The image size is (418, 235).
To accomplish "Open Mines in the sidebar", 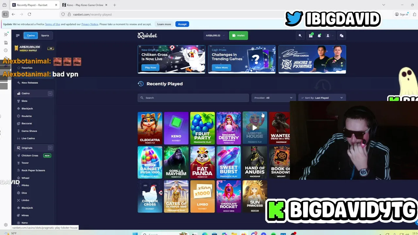I will coord(25,215).
